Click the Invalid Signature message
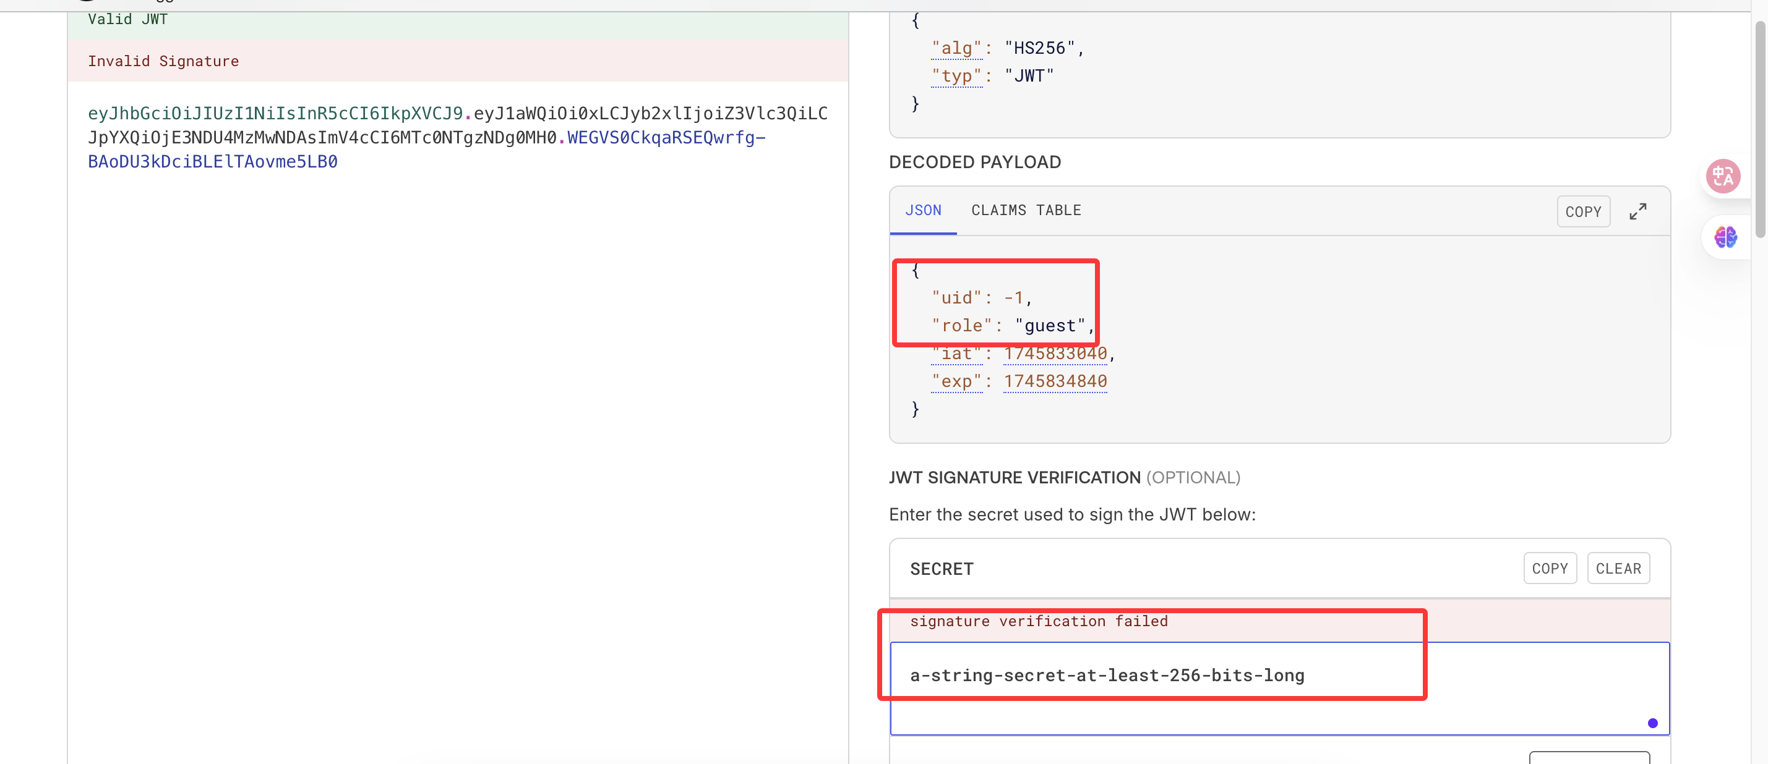 tap(163, 61)
